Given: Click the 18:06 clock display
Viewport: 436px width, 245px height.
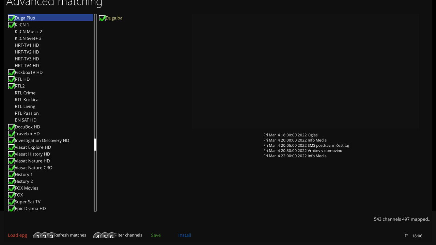Looking at the screenshot, I should [x=417, y=236].
